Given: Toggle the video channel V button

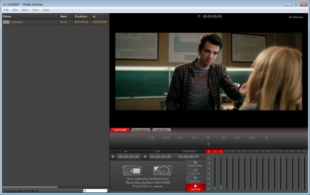Looking at the screenshot, I should coord(209,151).
